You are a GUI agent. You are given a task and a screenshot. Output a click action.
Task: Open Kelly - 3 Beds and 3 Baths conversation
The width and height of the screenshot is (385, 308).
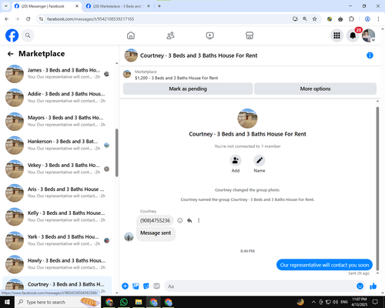(x=57, y=216)
